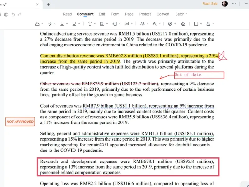Select the AB replace text tool

(143, 24)
